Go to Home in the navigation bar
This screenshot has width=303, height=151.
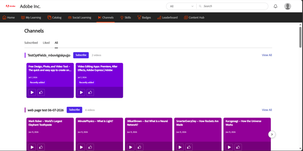[8, 18]
